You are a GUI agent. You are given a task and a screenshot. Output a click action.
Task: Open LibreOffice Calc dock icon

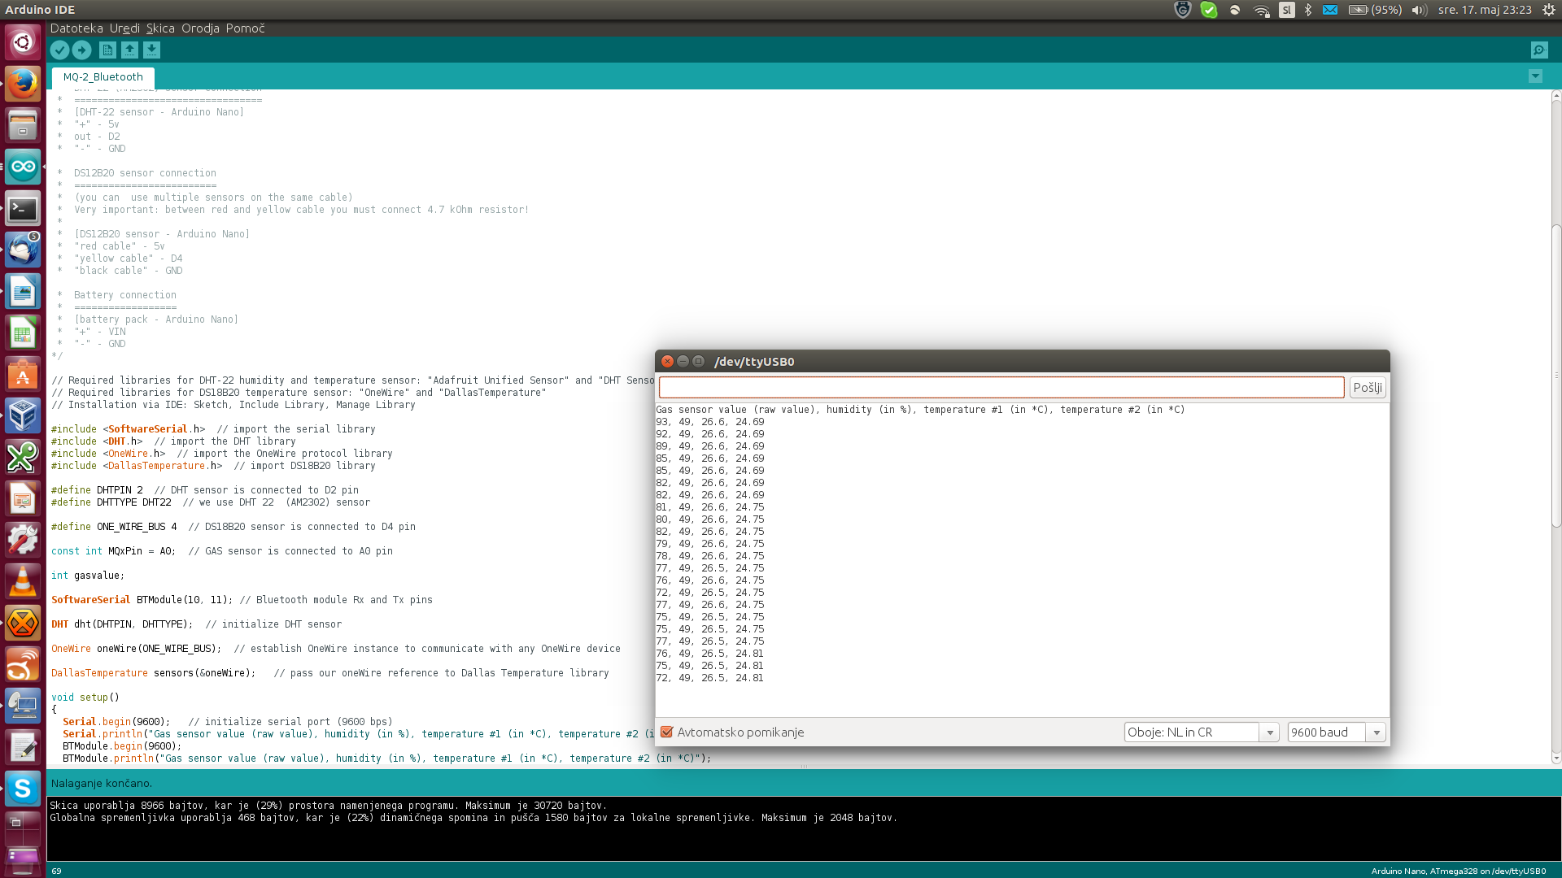coord(23,333)
